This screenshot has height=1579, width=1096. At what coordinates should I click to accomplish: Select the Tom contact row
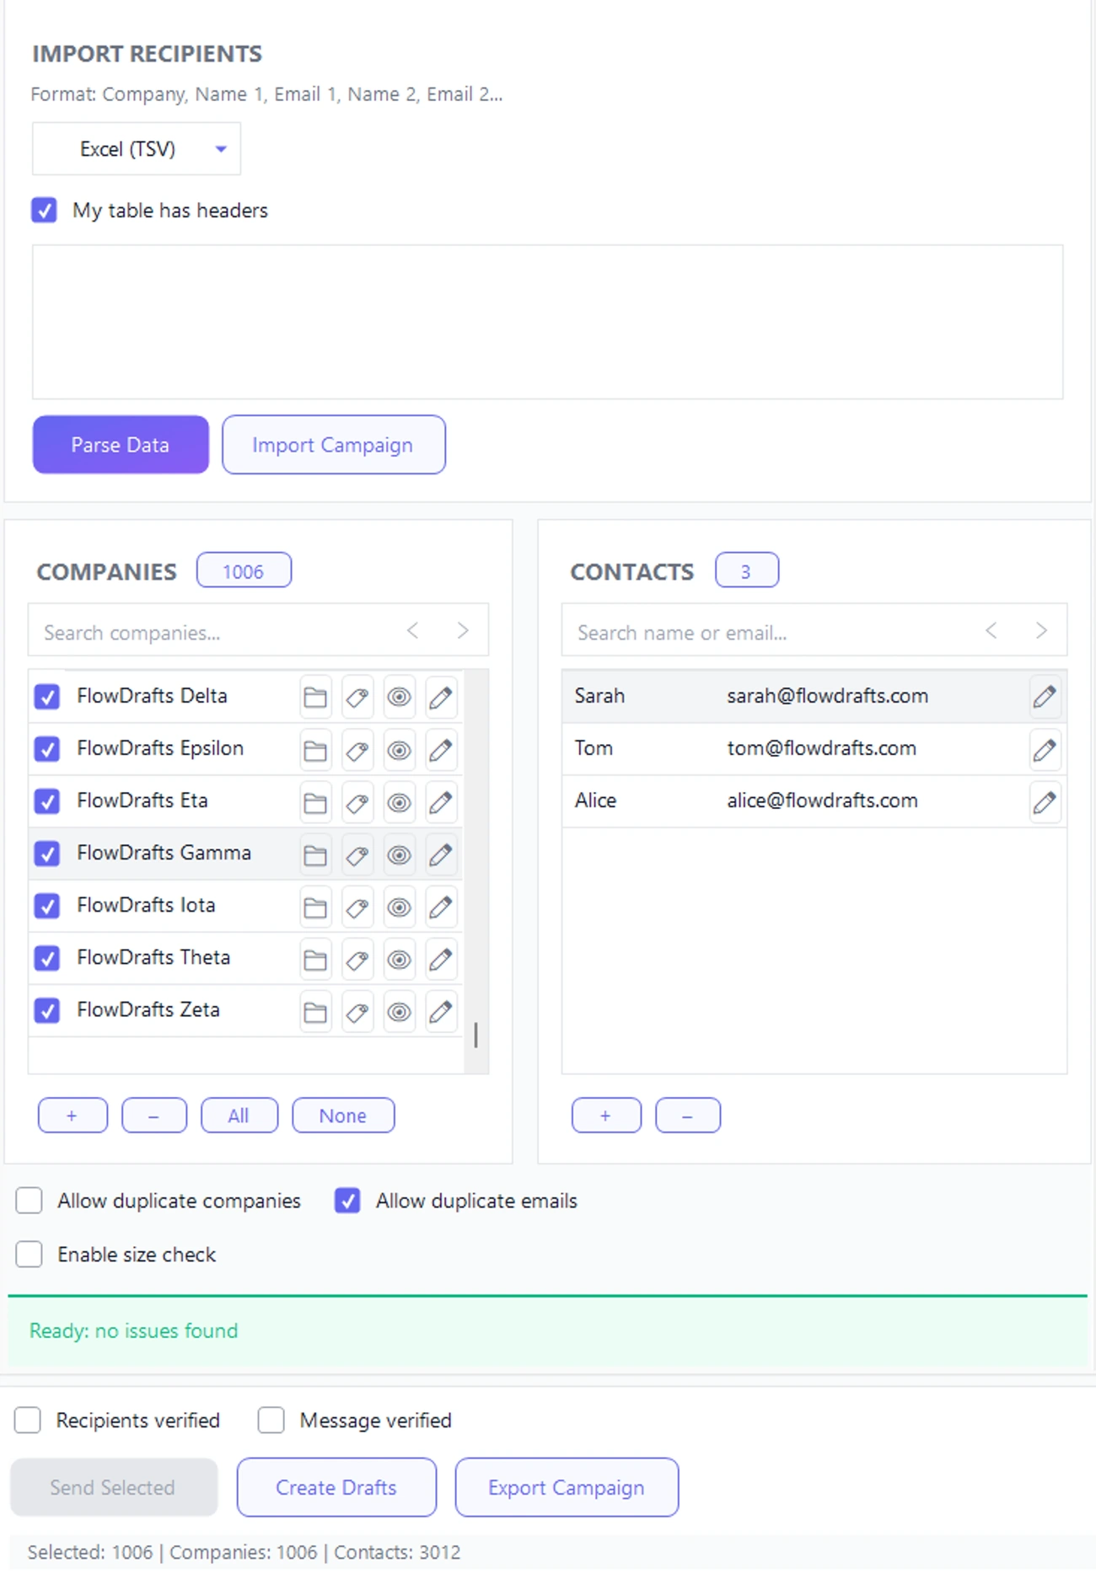(792, 748)
